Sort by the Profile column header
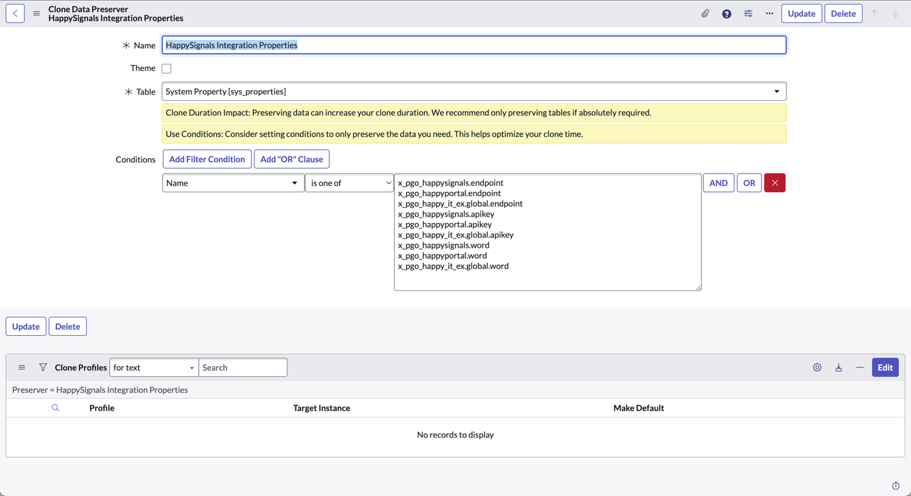 coord(102,408)
